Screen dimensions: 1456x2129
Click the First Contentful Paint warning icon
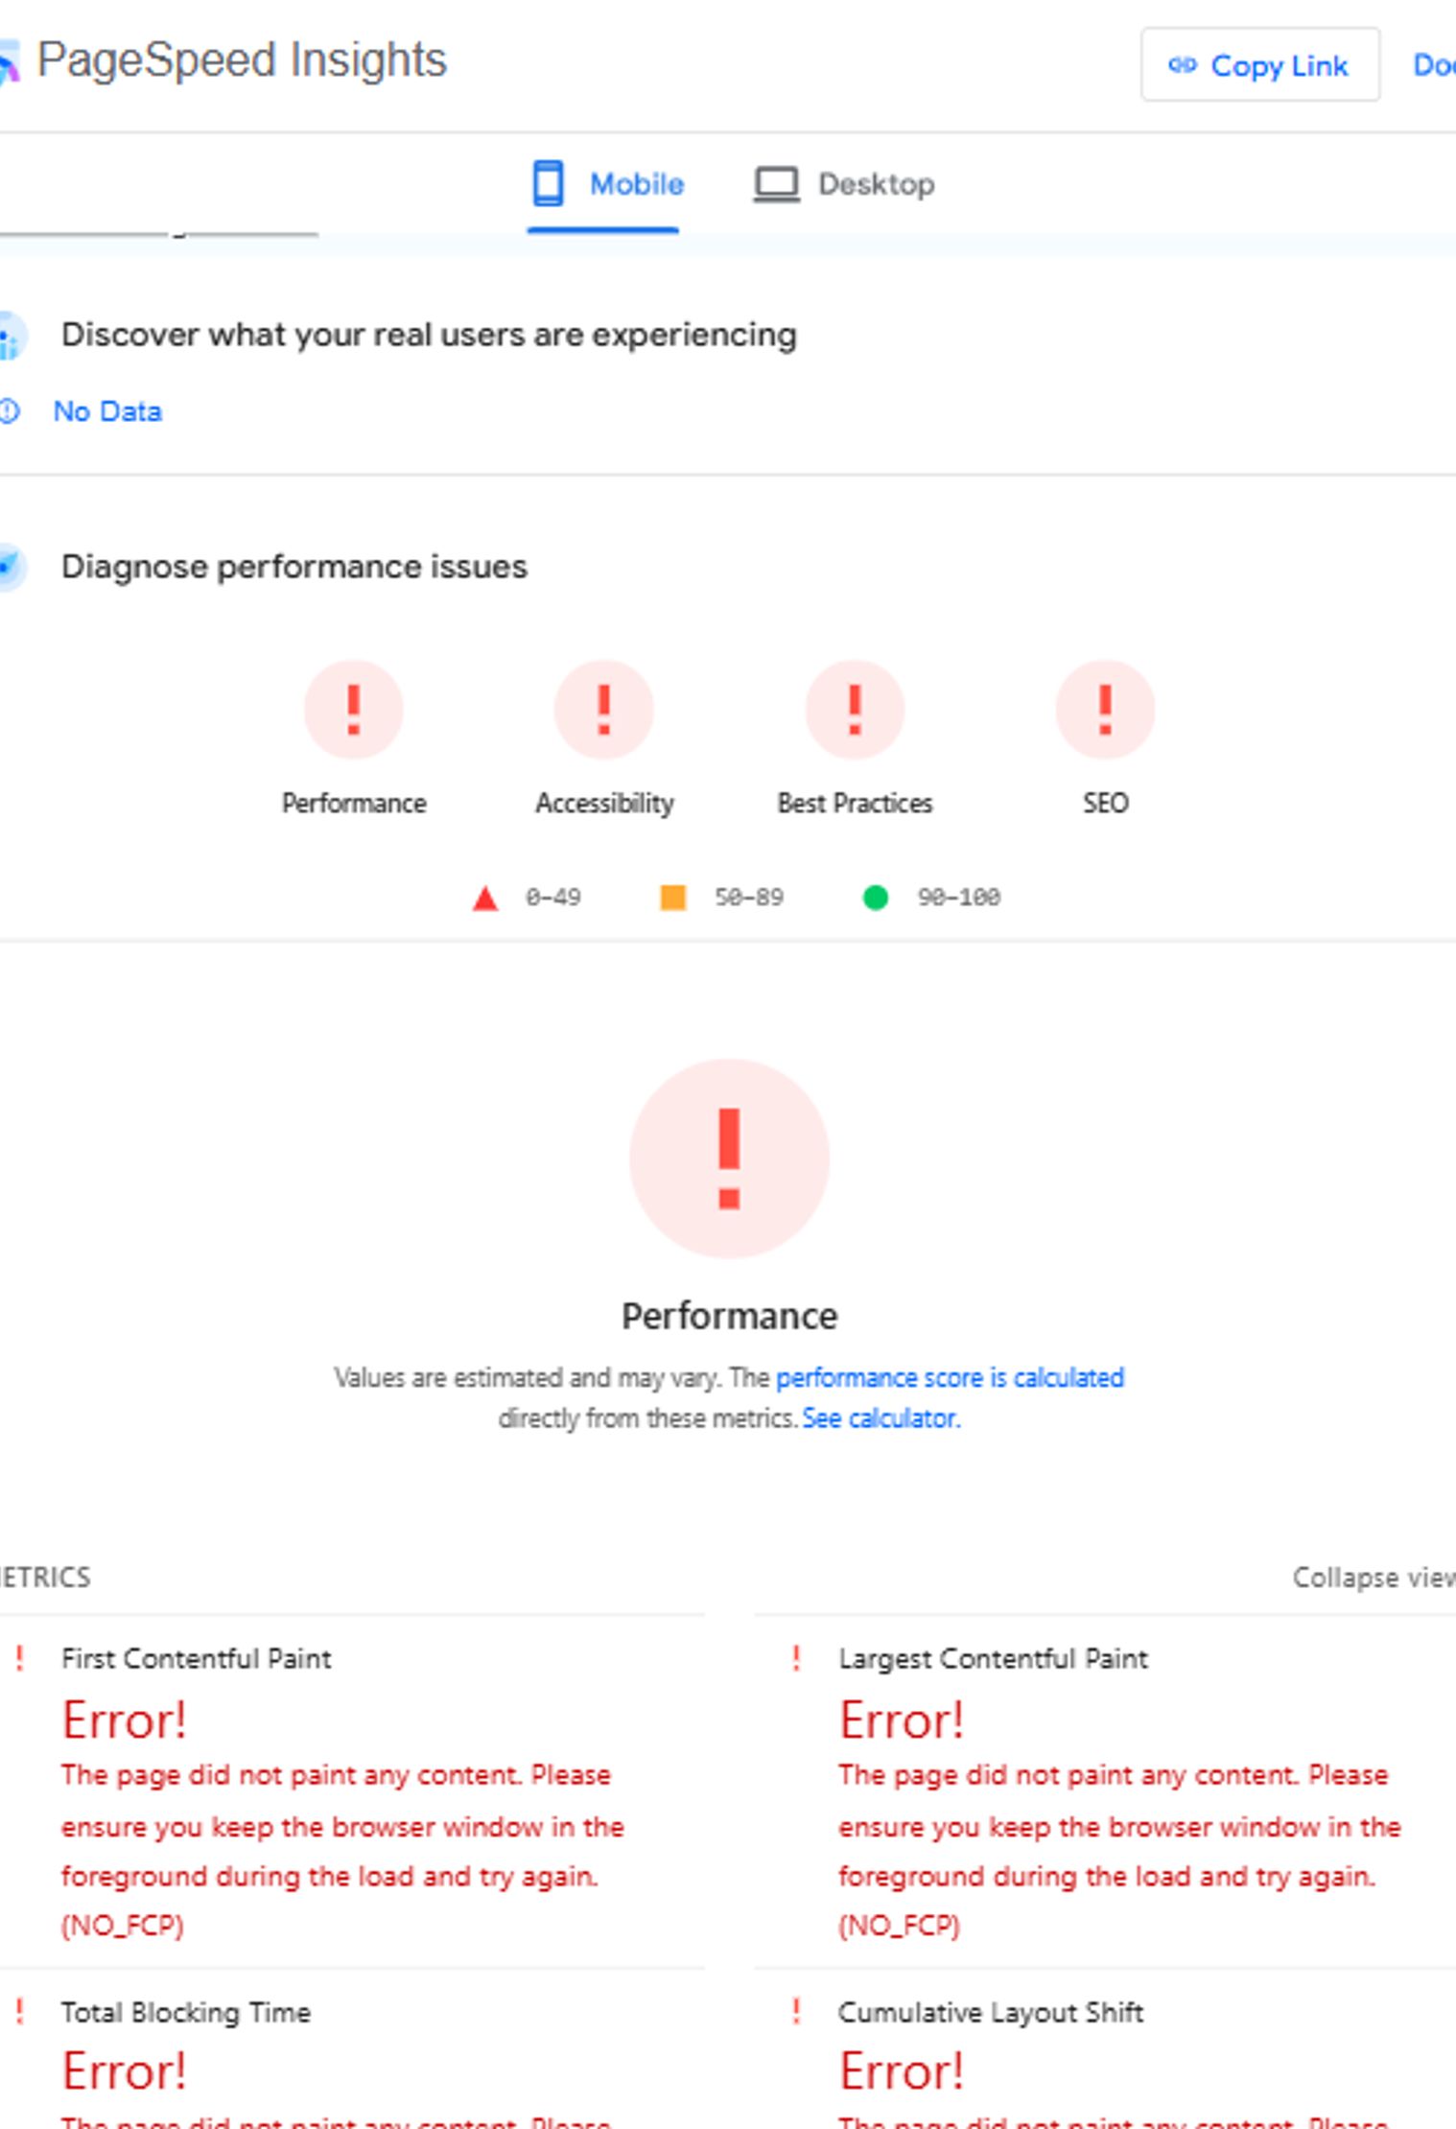[21, 1656]
